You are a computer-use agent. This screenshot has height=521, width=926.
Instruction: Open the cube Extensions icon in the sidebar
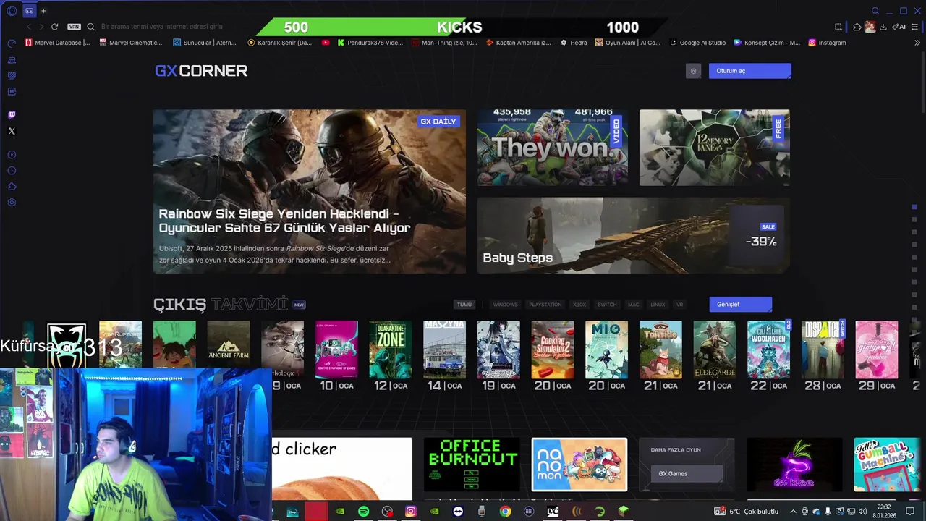click(12, 187)
